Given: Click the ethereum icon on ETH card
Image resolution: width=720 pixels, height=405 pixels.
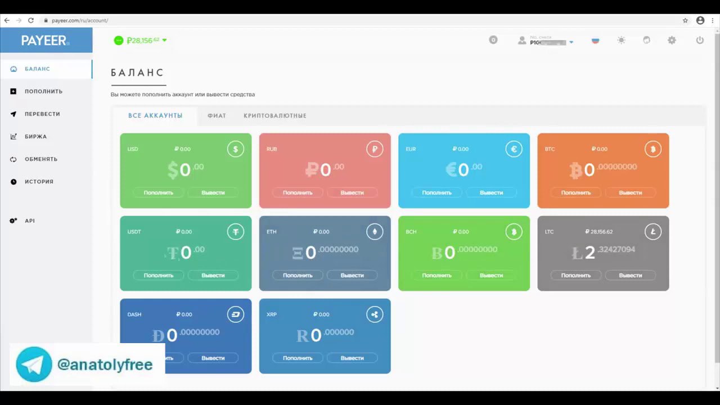Looking at the screenshot, I should pyautogui.click(x=375, y=232).
